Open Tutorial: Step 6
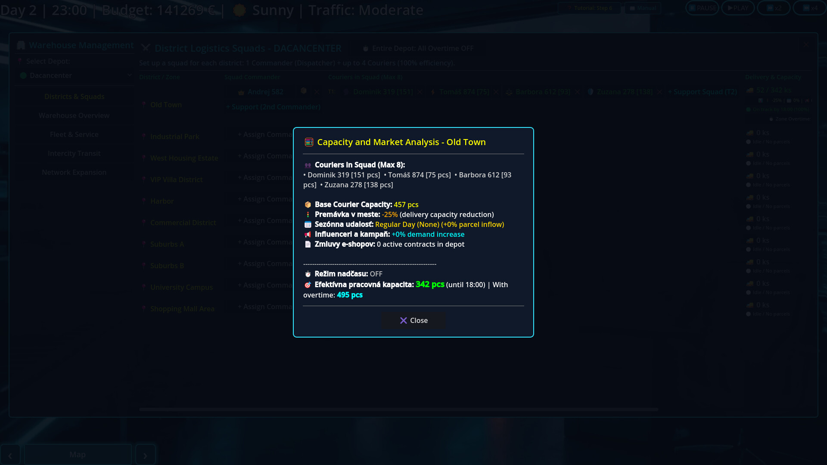Image resolution: width=827 pixels, height=465 pixels. (x=589, y=8)
